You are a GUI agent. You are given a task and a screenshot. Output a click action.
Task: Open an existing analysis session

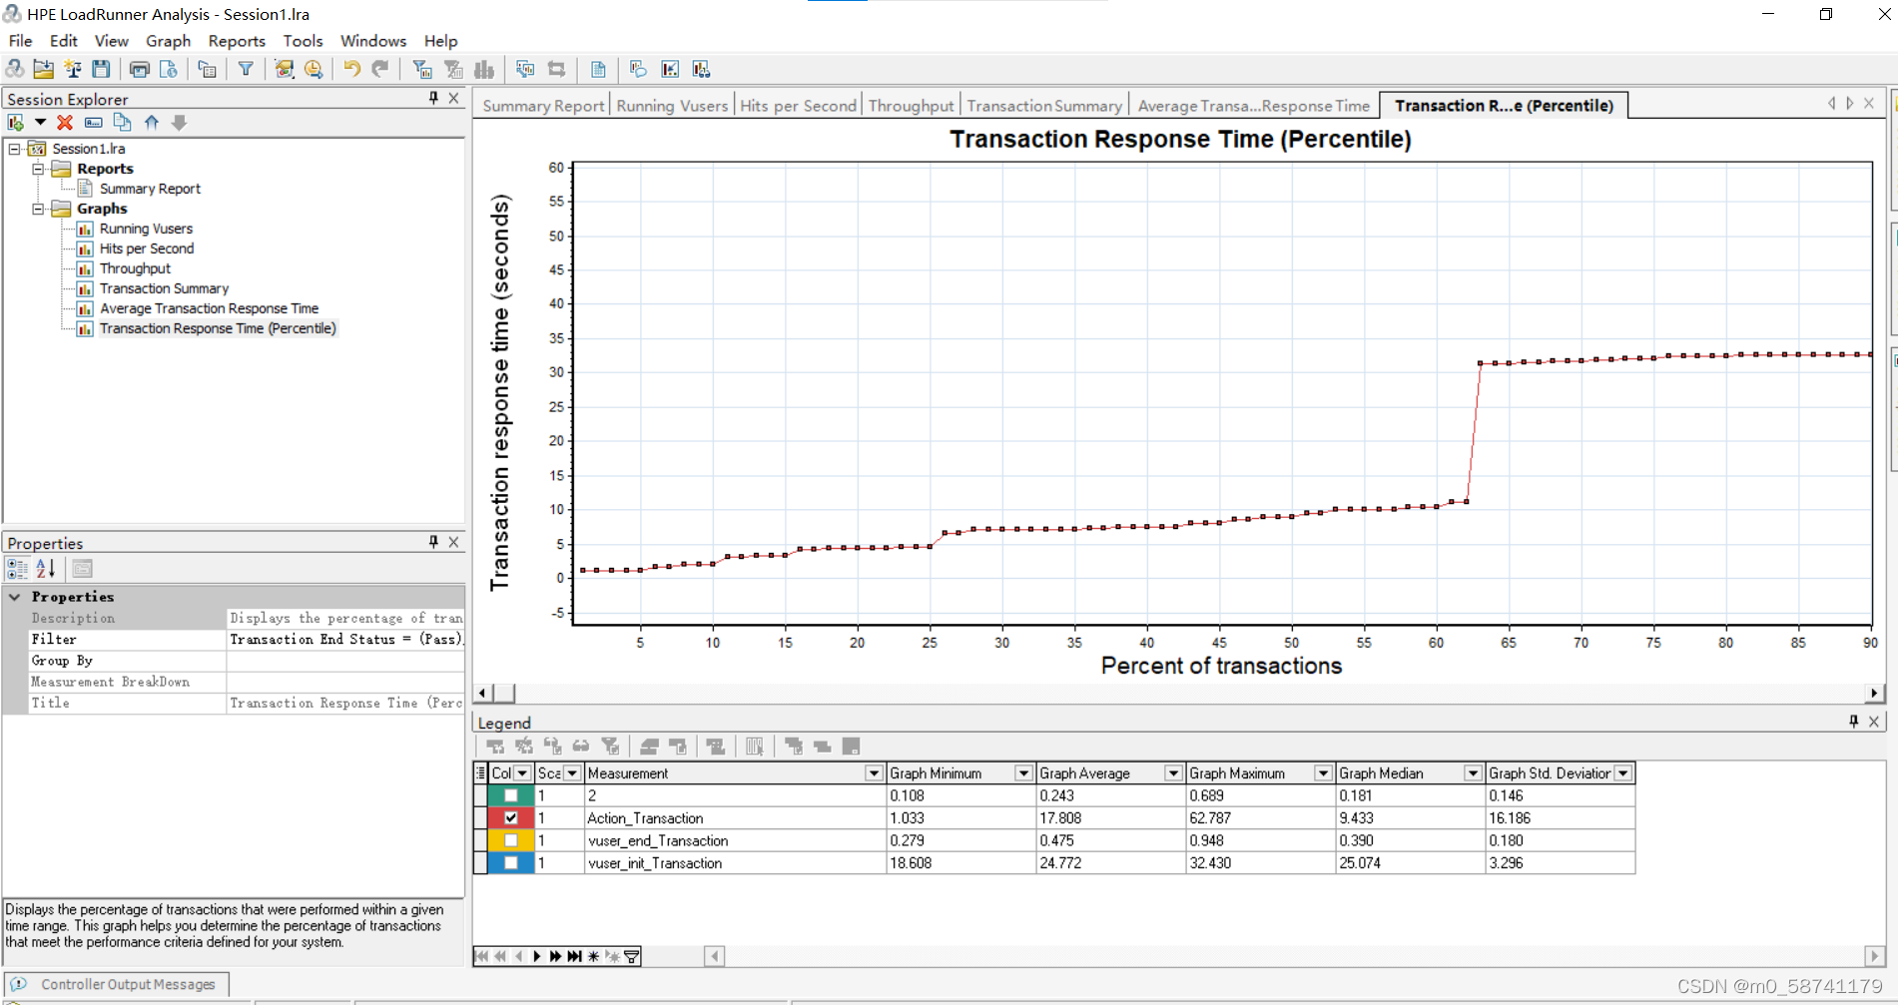pos(43,69)
